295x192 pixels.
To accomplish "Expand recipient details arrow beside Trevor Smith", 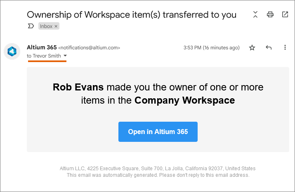I will point(65,56).
